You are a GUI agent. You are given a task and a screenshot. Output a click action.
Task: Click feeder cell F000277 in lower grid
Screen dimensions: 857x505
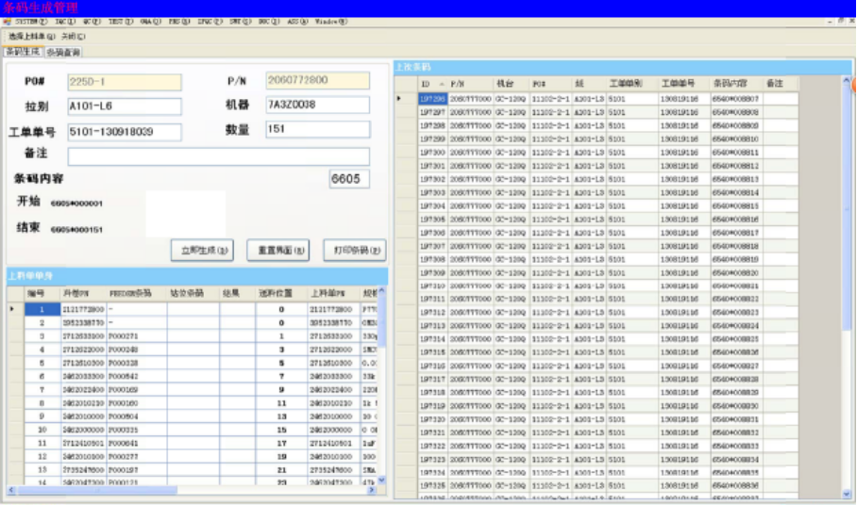click(x=137, y=456)
